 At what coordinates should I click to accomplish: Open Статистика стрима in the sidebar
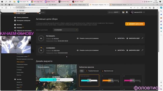tap(22, 57)
